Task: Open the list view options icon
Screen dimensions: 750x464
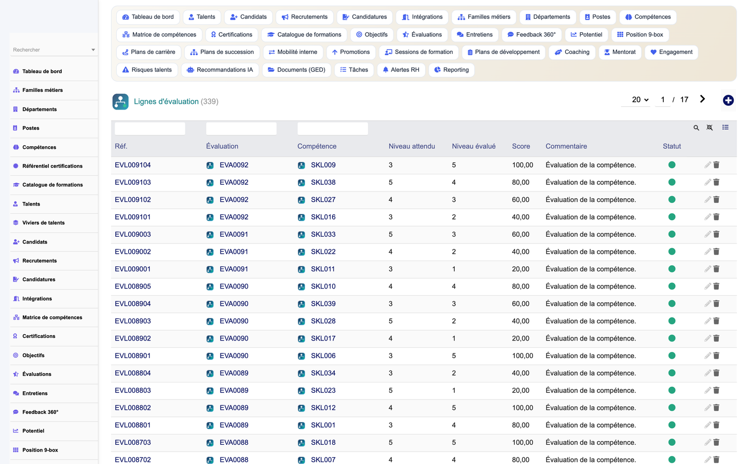Action: click(726, 127)
